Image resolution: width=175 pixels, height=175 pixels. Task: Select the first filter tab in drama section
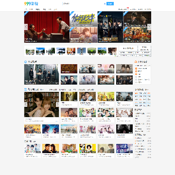(x=53, y=89)
